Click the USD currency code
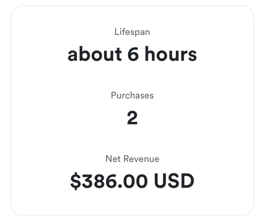The width and height of the screenshot is (262, 224). [174, 181]
